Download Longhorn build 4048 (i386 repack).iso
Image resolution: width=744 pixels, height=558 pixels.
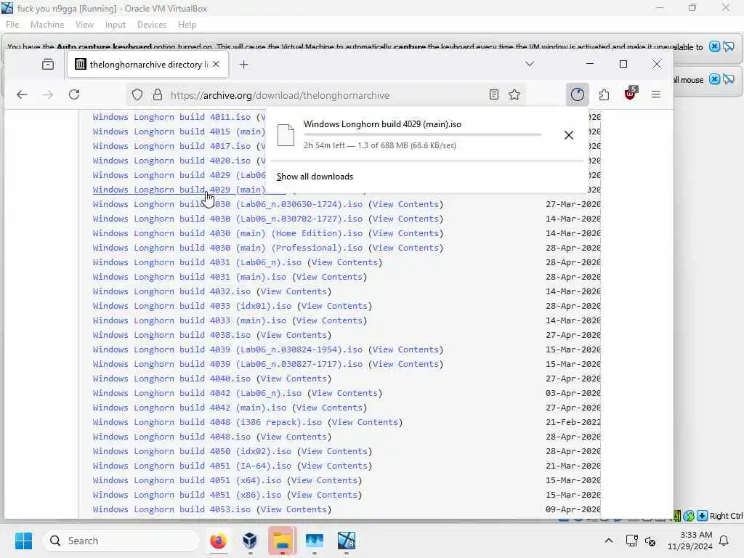[x=207, y=422]
